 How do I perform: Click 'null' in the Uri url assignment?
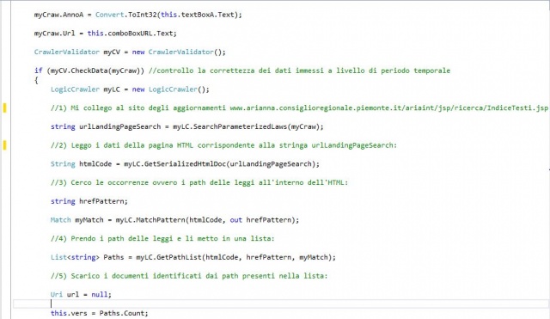coord(100,294)
